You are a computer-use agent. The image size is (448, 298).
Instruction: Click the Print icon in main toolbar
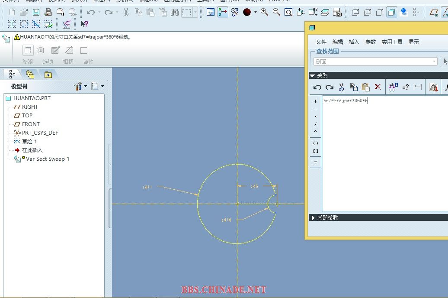click(x=48, y=12)
